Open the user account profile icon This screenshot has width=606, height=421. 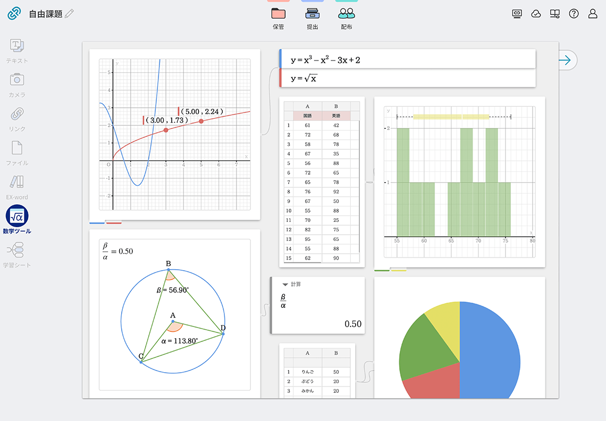[593, 14]
